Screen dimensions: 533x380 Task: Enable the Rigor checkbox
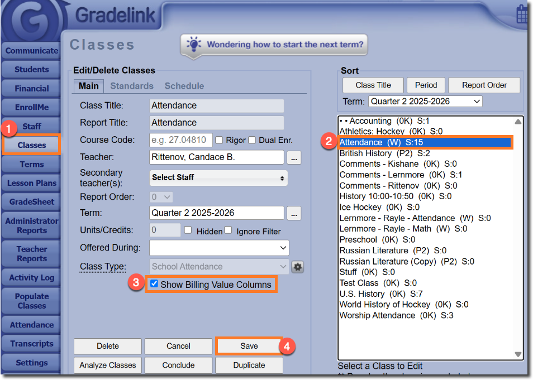click(x=219, y=140)
